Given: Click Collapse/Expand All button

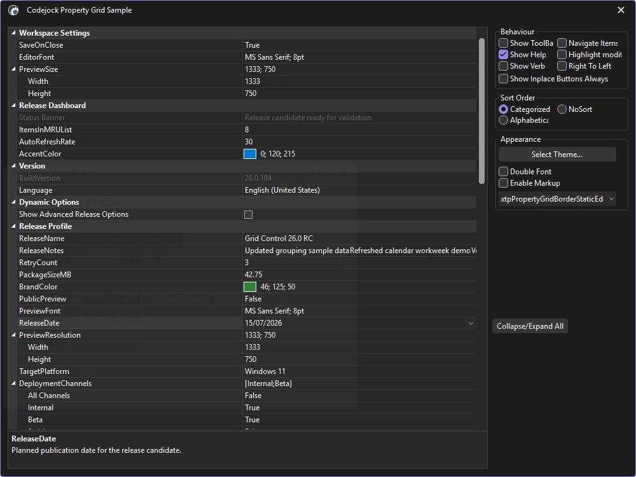Looking at the screenshot, I should (x=530, y=326).
